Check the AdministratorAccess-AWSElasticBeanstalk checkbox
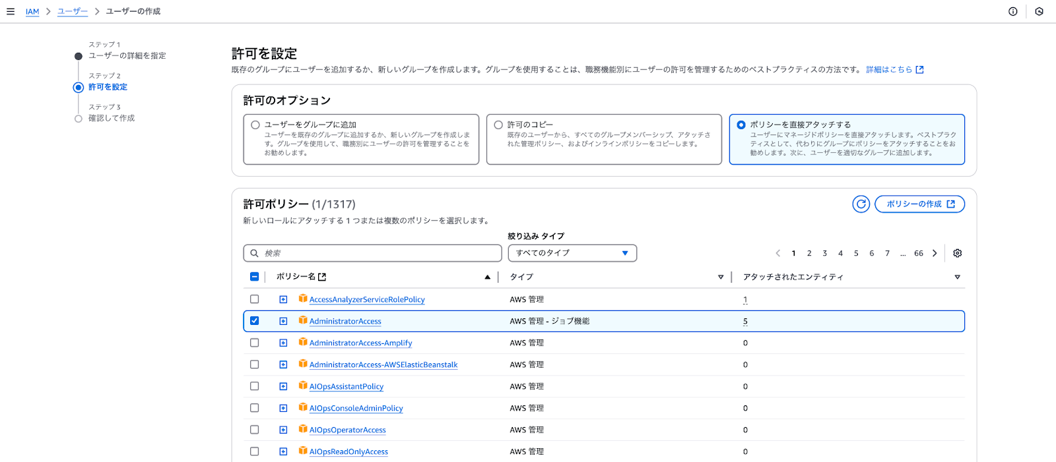 pos(255,364)
